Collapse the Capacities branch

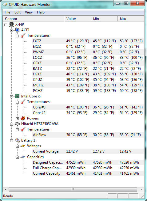(17, 157)
